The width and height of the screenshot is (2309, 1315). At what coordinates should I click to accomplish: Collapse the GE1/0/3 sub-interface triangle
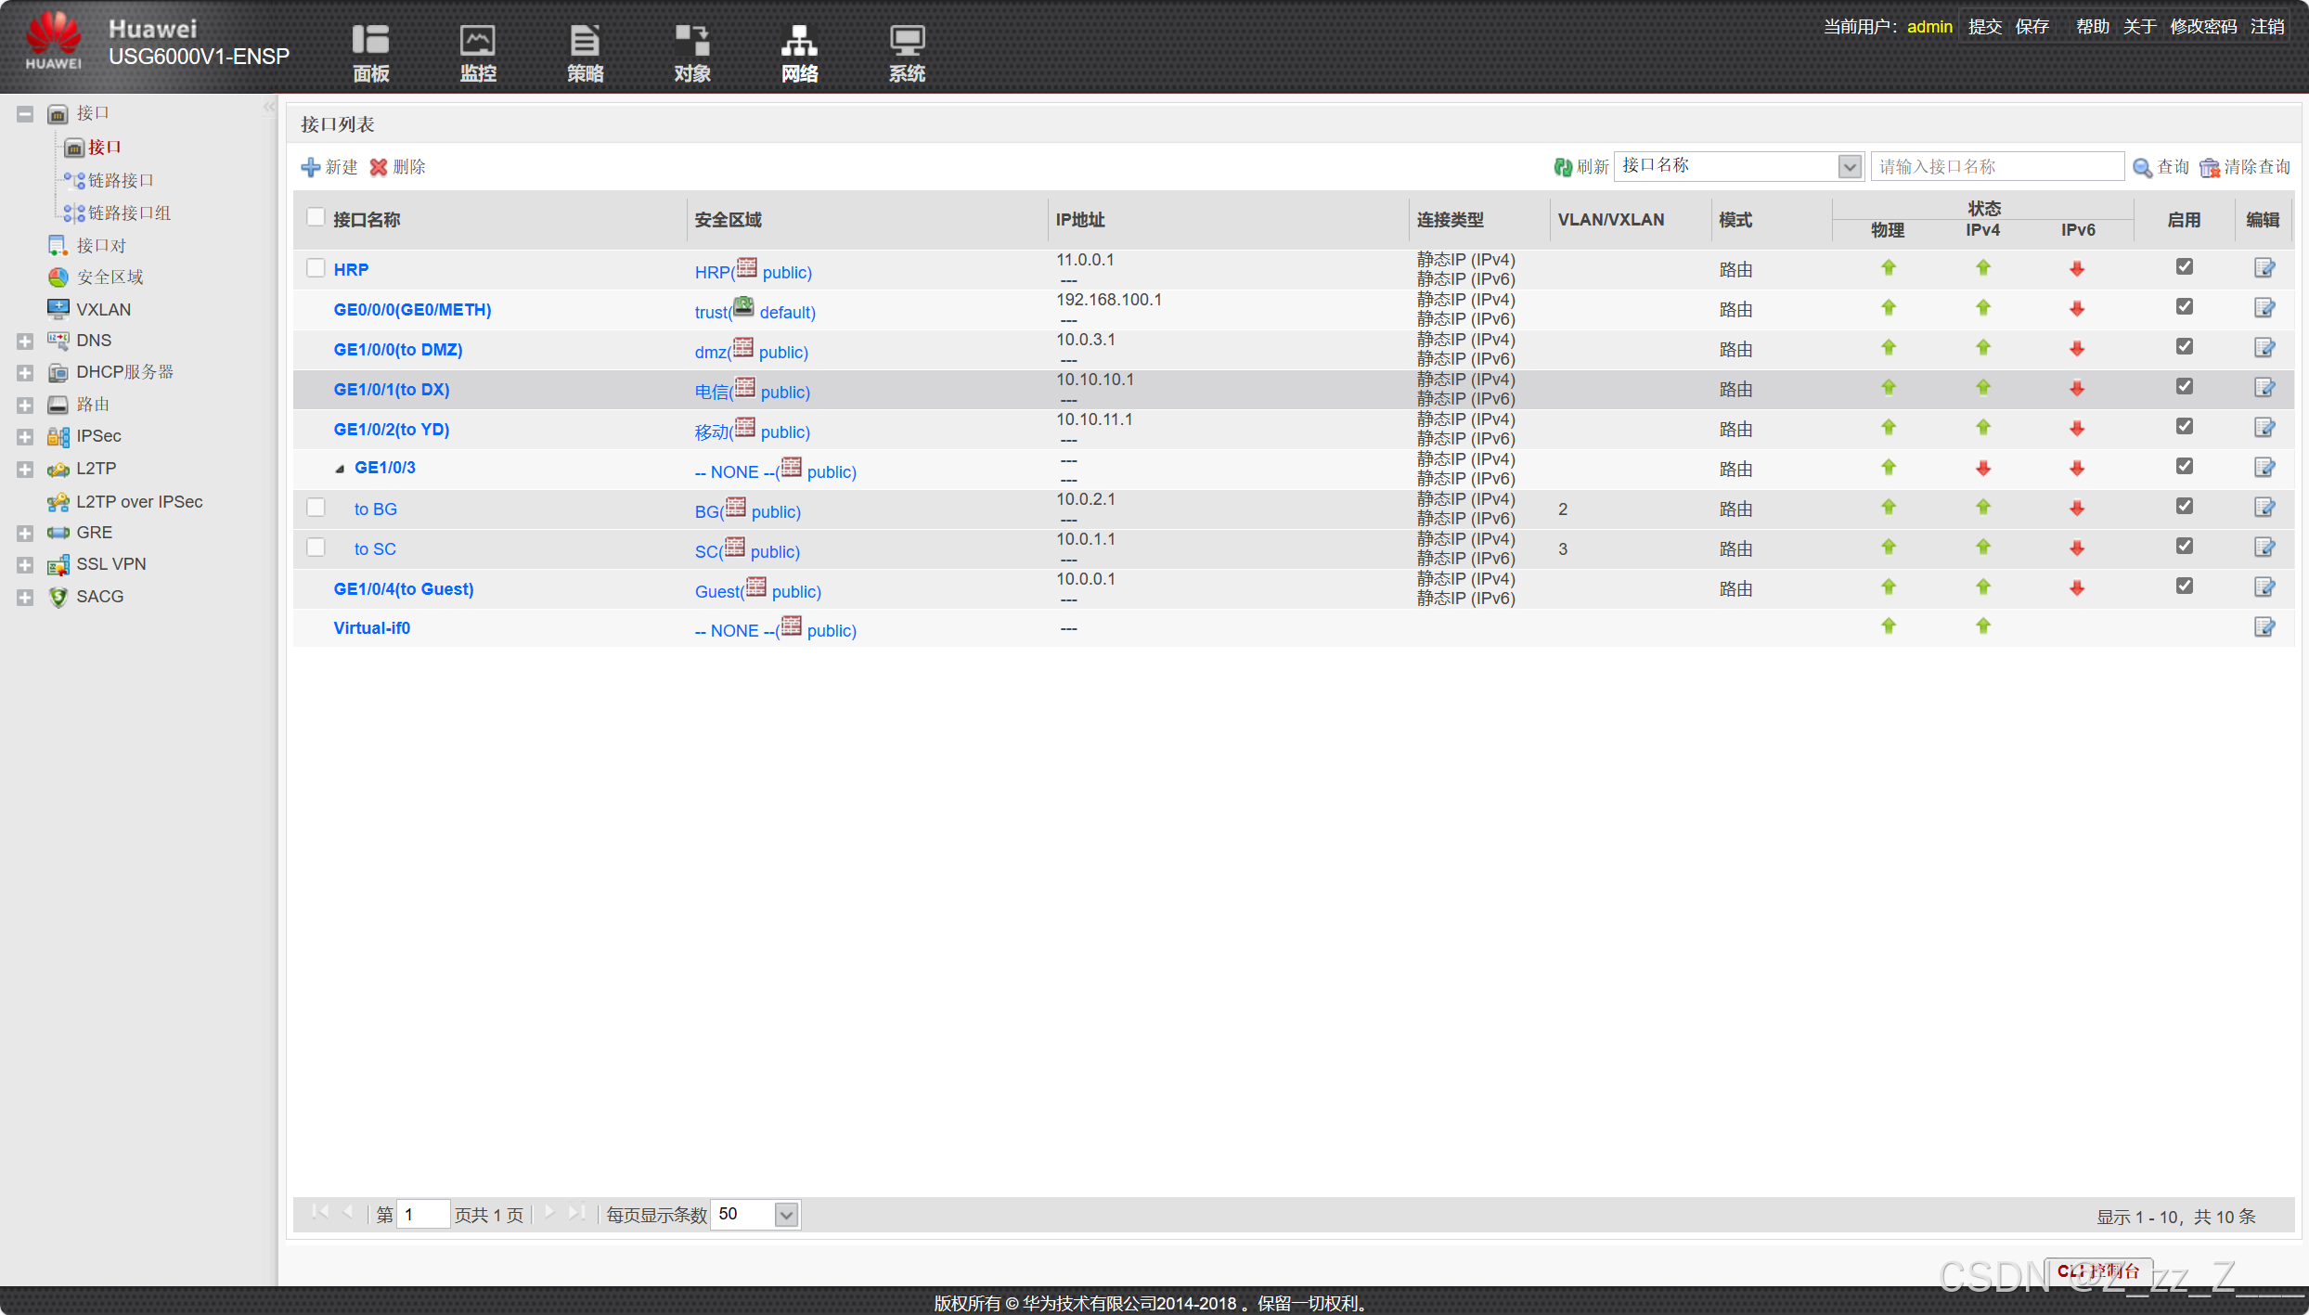[x=340, y=469]
